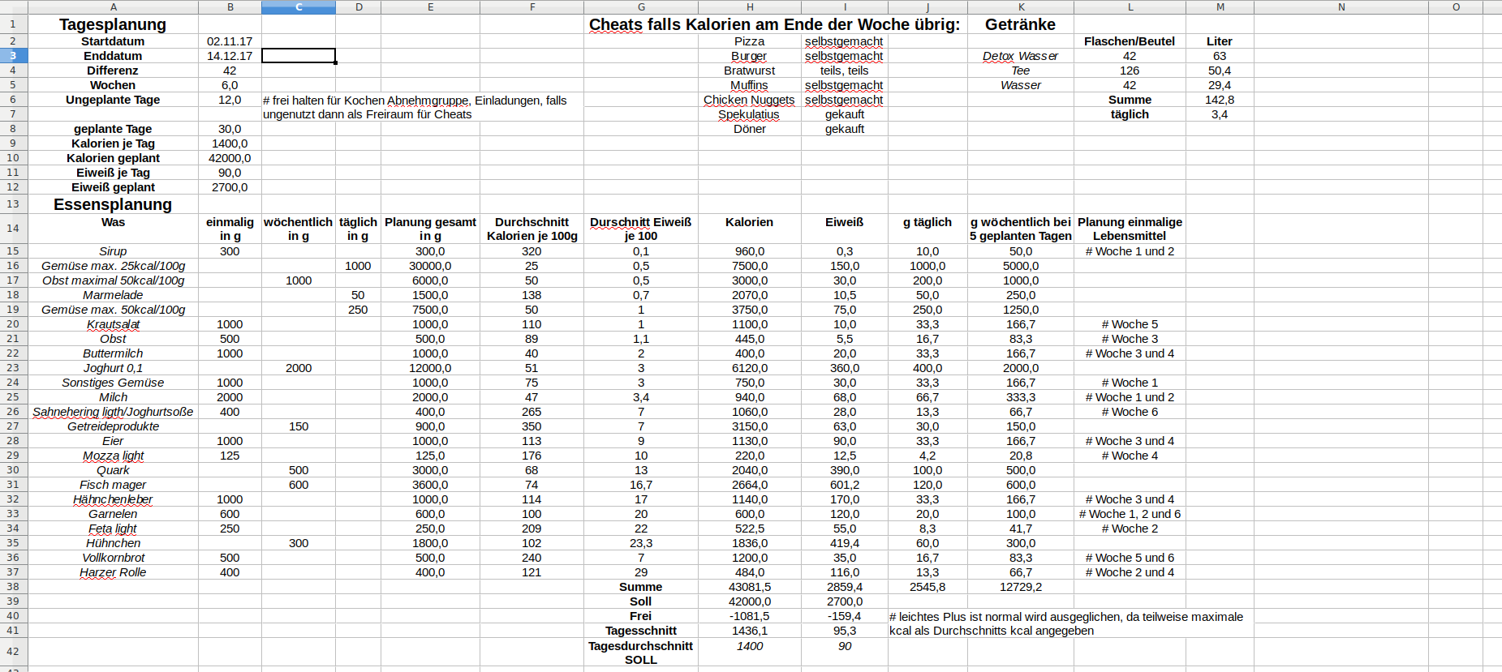The height and width of the screenshot is (672, 1502).
Task: Click the 'Essensplanung' heading
Action: (113, 204)
